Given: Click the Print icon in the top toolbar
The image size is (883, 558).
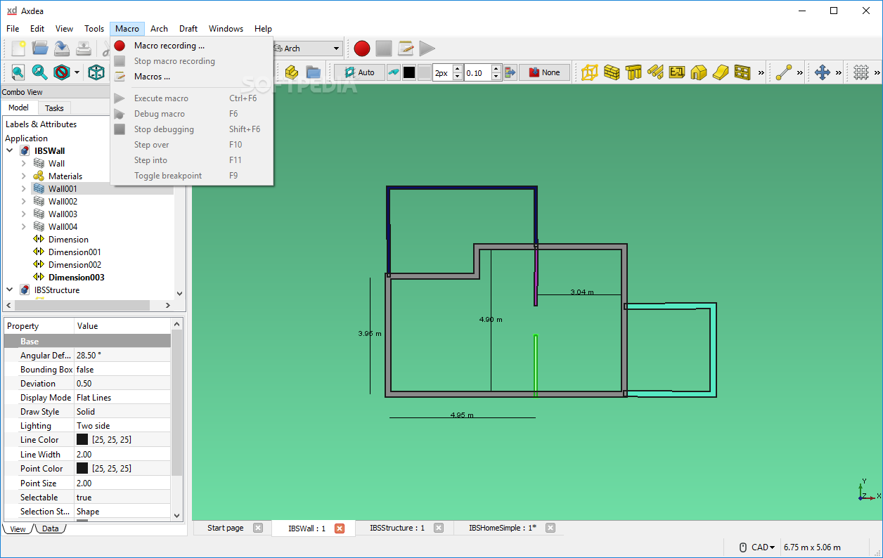Looking at the screenshot, I should pos(84,48).
